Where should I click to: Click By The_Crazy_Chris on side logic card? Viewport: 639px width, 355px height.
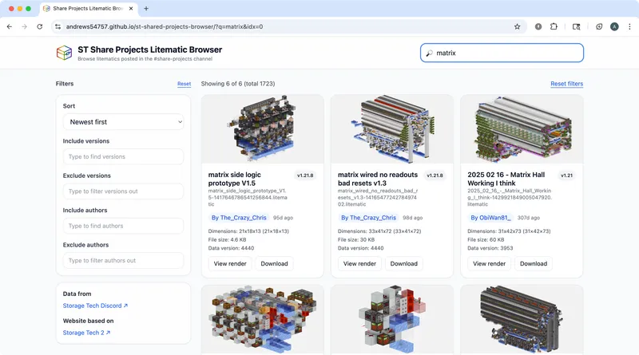pos(238,218)
